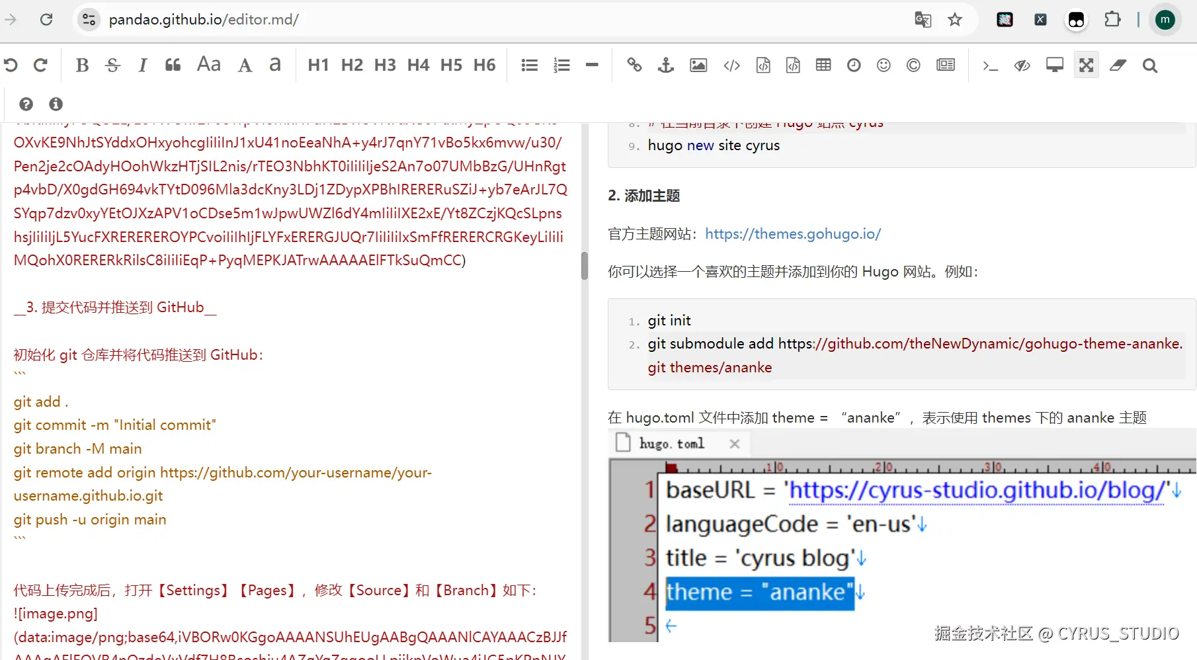Convert selection to lowercase (a)
This screenshot has height=660, width=1197.
pyautogui.click(x=275, y=64)
